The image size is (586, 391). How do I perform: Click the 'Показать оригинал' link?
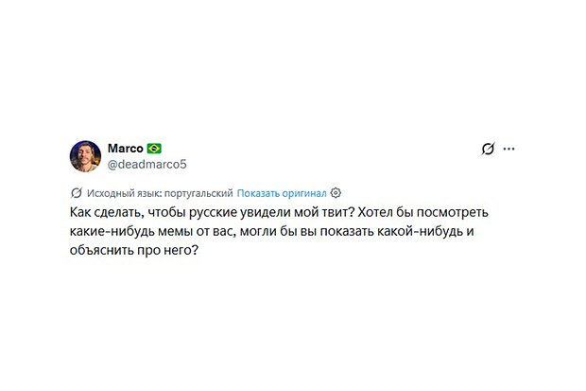(282, 192)
